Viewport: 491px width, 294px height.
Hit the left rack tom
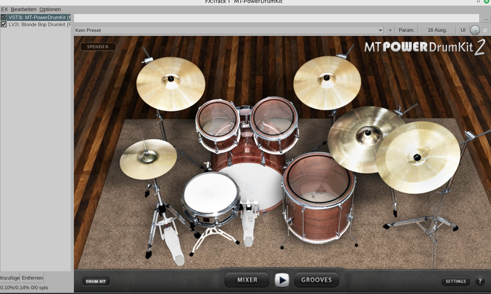pyautogui.click(x=218, y=119)
